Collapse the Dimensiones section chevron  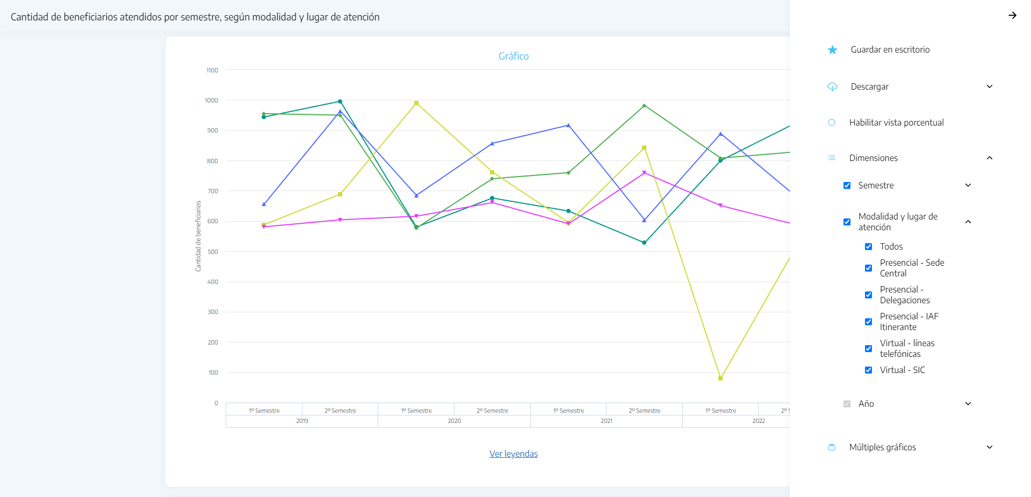pos(990,158)
